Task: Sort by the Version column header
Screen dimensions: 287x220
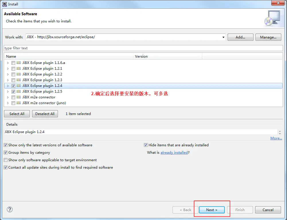Action: 168,57
